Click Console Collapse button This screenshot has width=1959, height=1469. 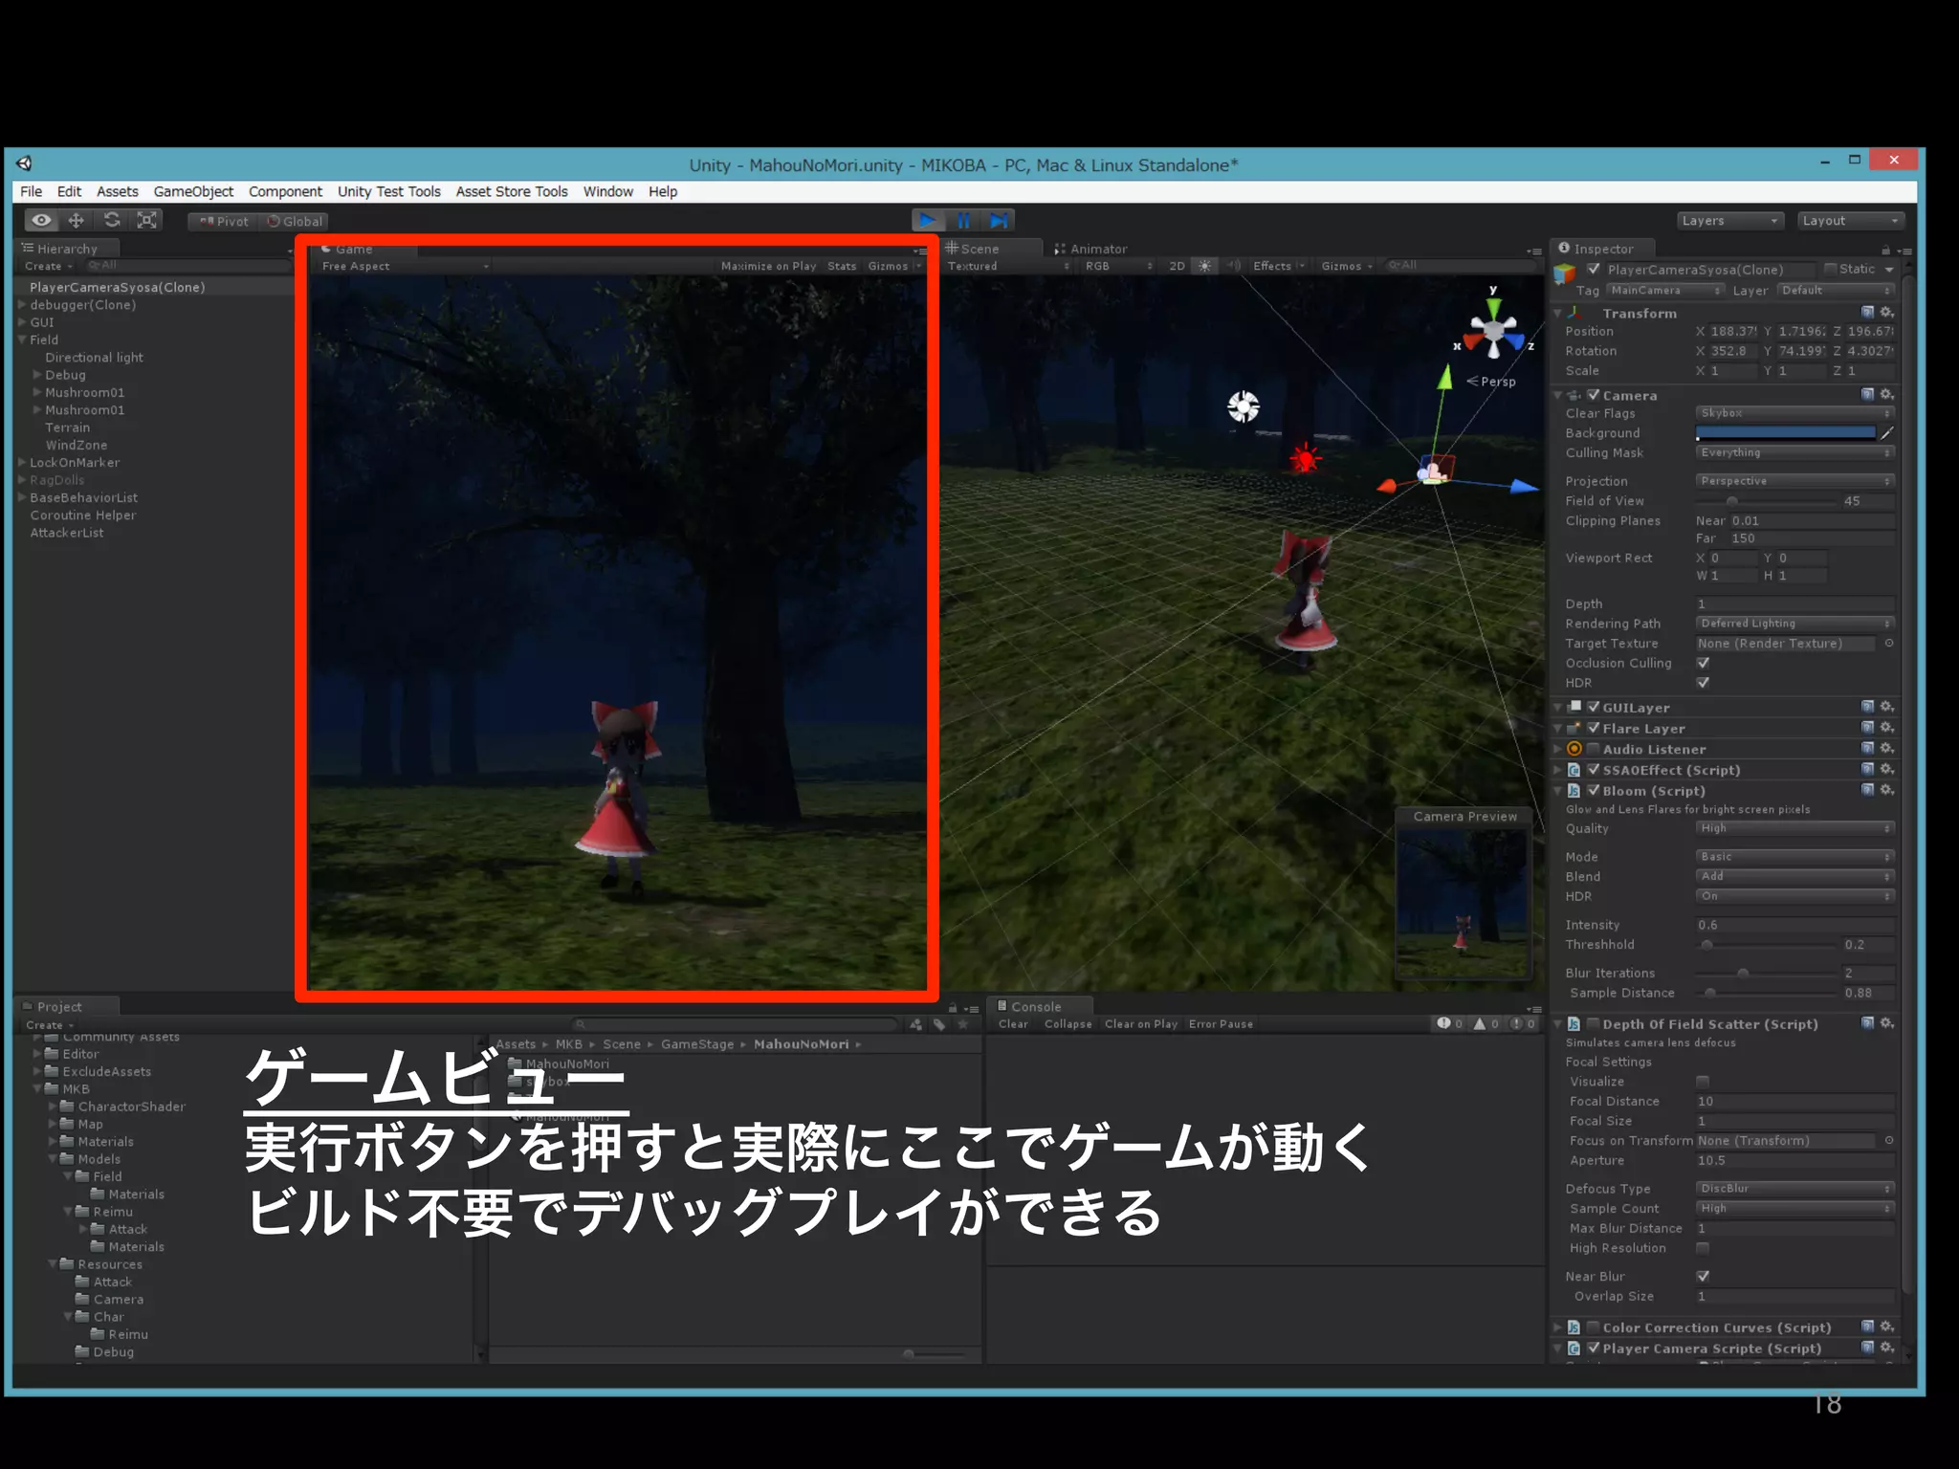pos(1068,1023)
